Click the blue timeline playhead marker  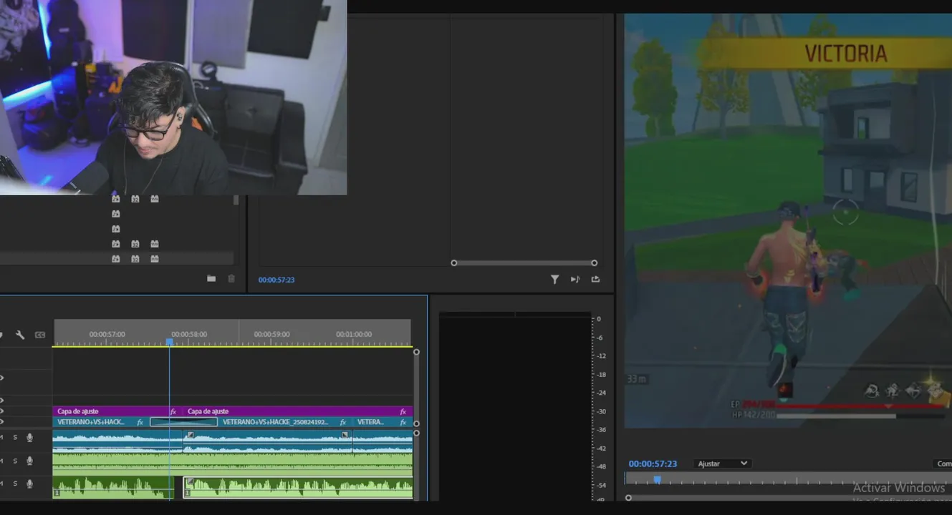point(170,343)
